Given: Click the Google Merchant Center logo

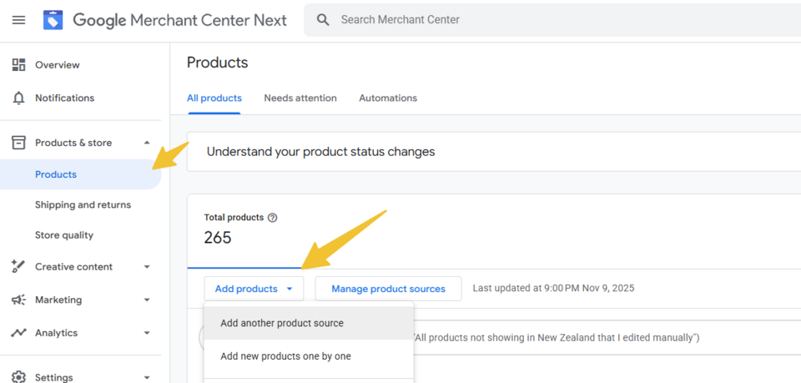Looking at the screenshot, I should [53, 20].
